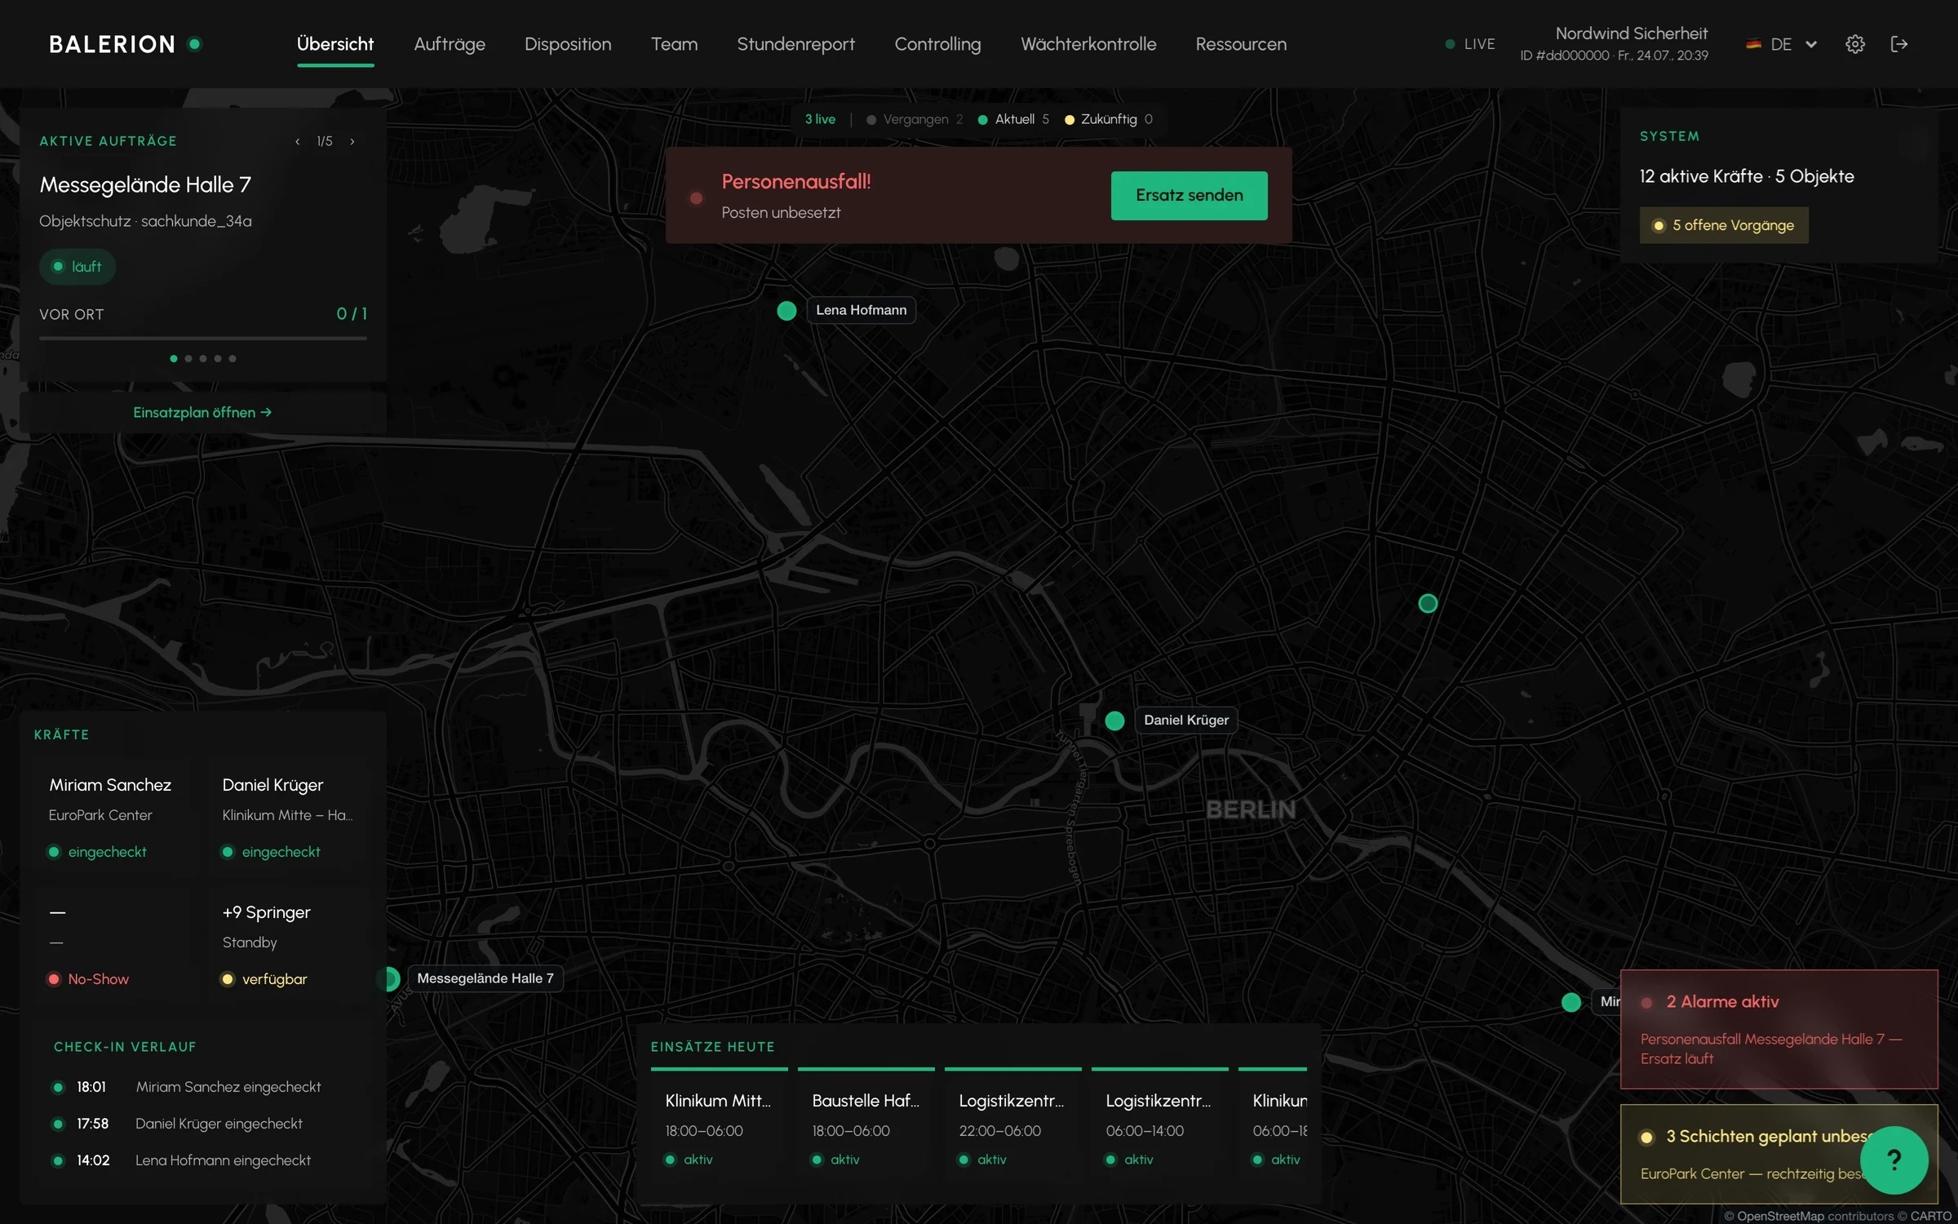Click the LIVE status indicator
1958x1224 pixels.
pyautogui.click(x=1469, y=44)
